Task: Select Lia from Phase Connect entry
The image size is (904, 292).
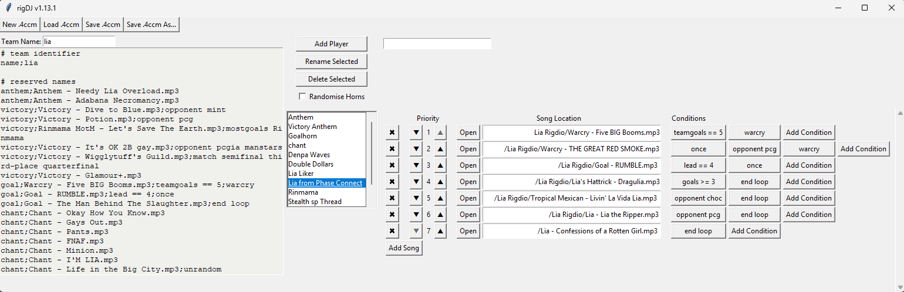Action: (326, 183)
